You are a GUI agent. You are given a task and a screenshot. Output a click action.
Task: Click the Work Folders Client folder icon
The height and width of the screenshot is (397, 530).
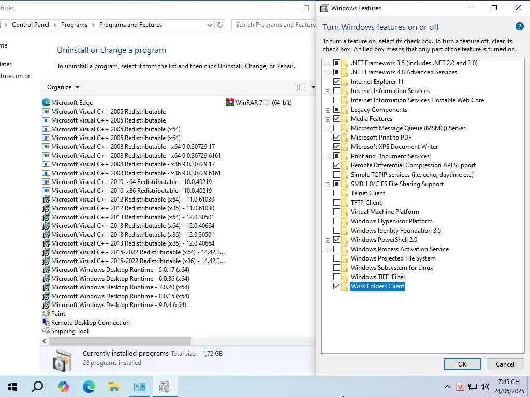coord(344,286)
